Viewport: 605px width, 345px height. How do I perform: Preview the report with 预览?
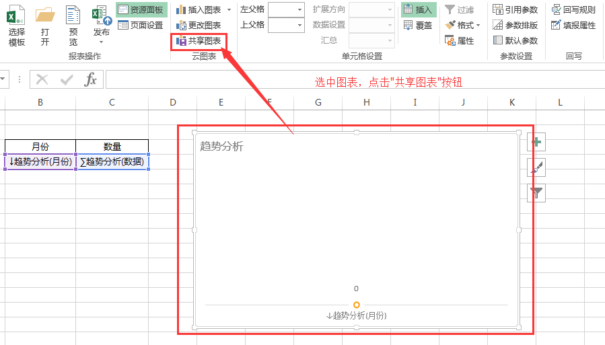tap(73, 26)
